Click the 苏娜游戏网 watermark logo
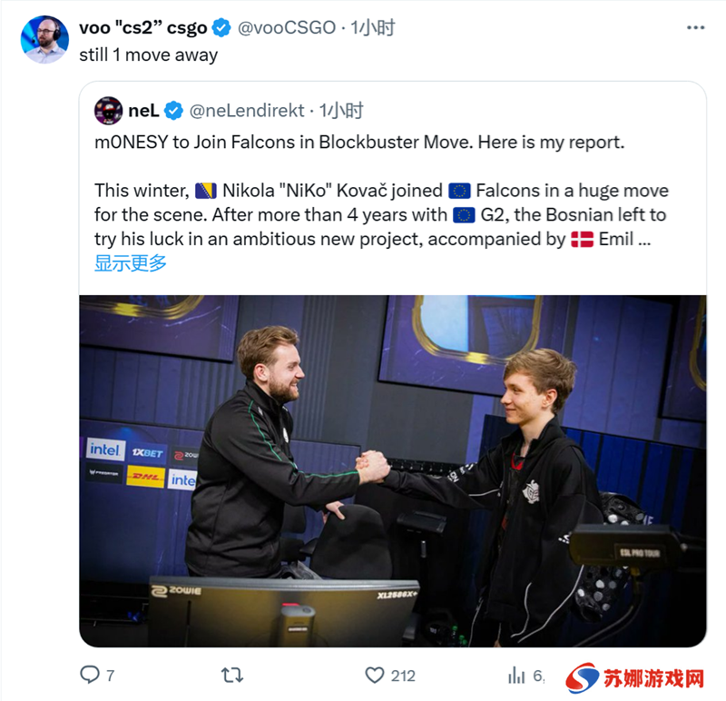 tap(635, 679)
